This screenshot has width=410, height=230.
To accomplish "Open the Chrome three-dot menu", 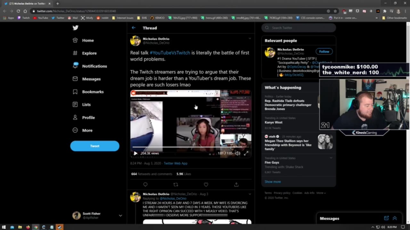I will click(x=405, y=11).
